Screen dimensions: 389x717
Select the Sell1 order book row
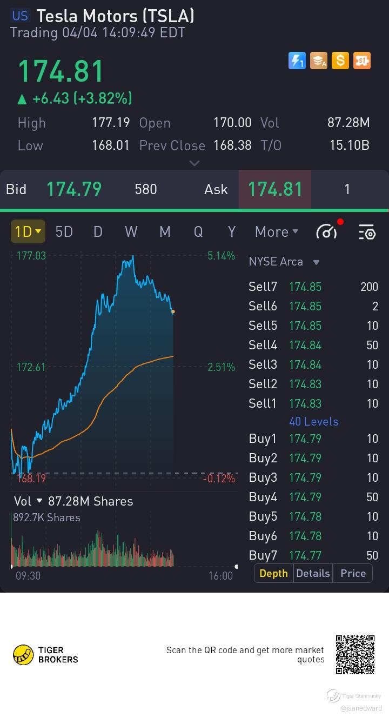point(313,403)
